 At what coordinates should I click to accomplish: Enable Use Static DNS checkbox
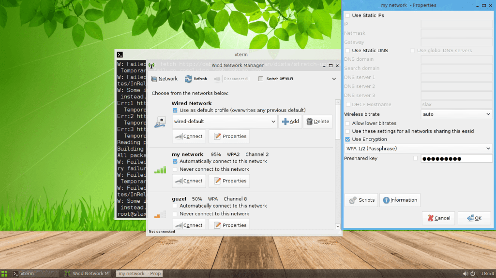point(347,51)
